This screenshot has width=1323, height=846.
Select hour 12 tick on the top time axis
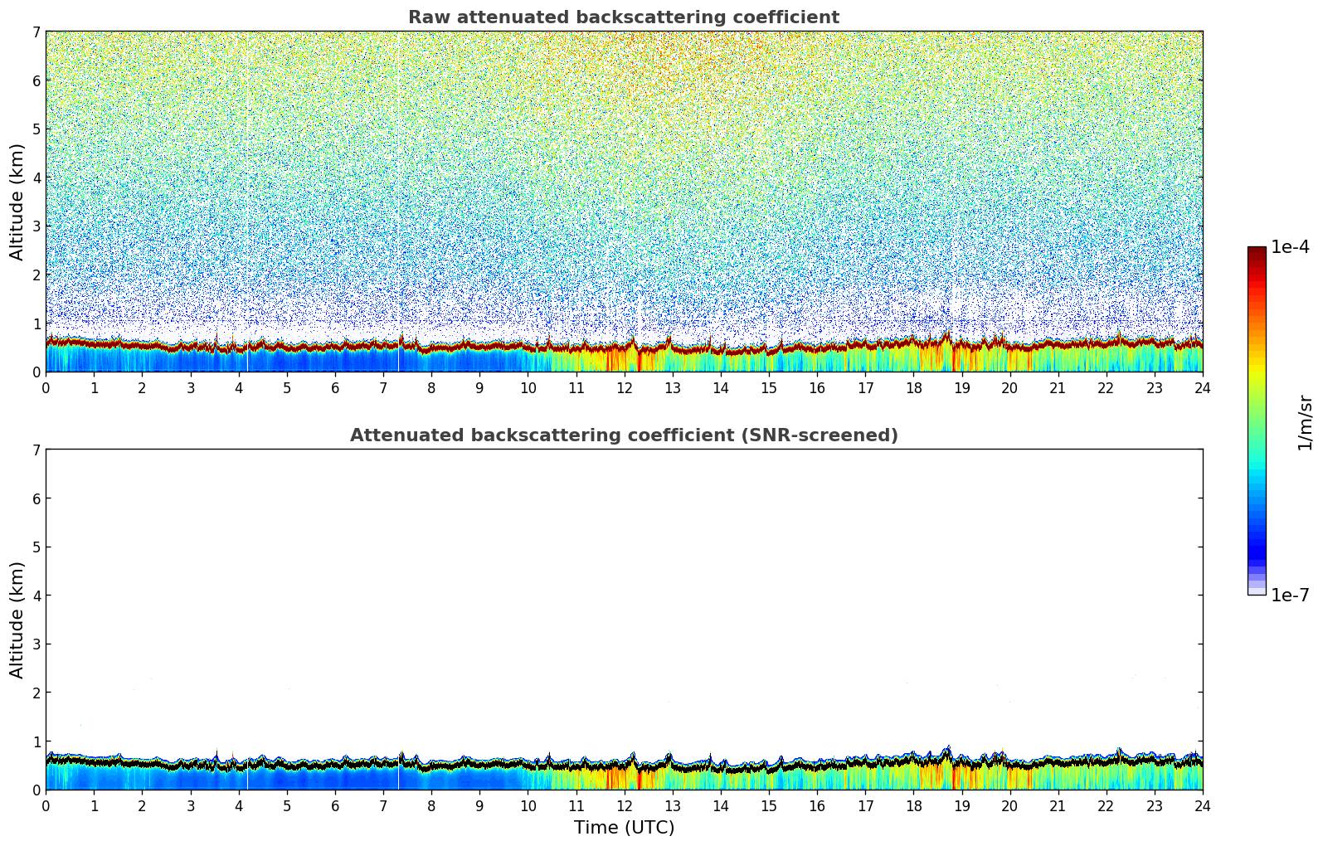(624, 388)
